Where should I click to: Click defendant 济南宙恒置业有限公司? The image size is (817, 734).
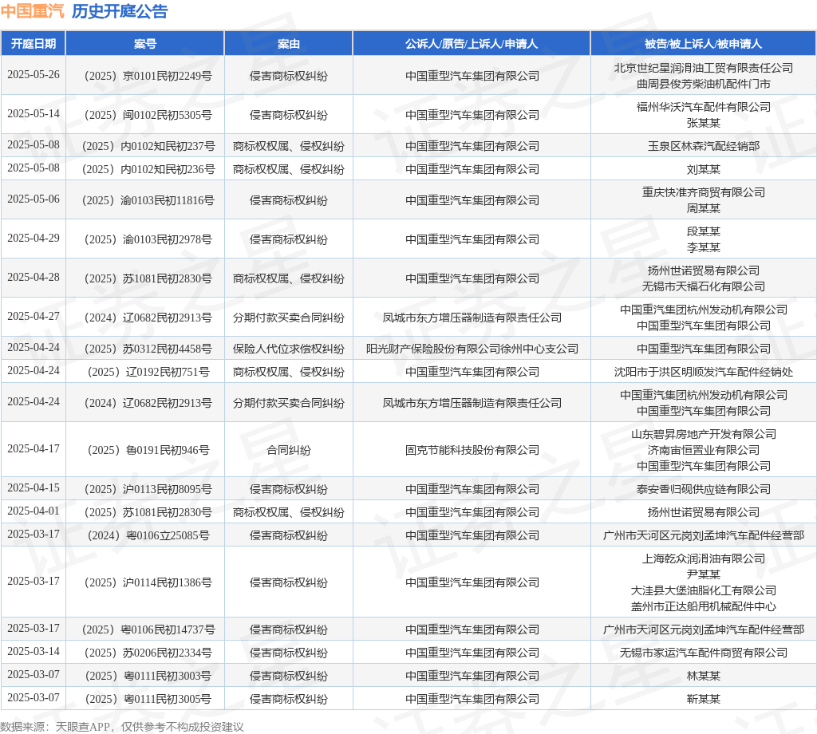tap(704, 450)
